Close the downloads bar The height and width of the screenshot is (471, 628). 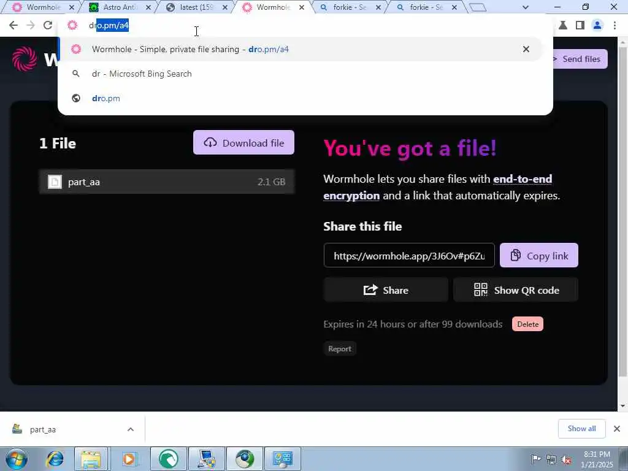click(x=617, y=429)
